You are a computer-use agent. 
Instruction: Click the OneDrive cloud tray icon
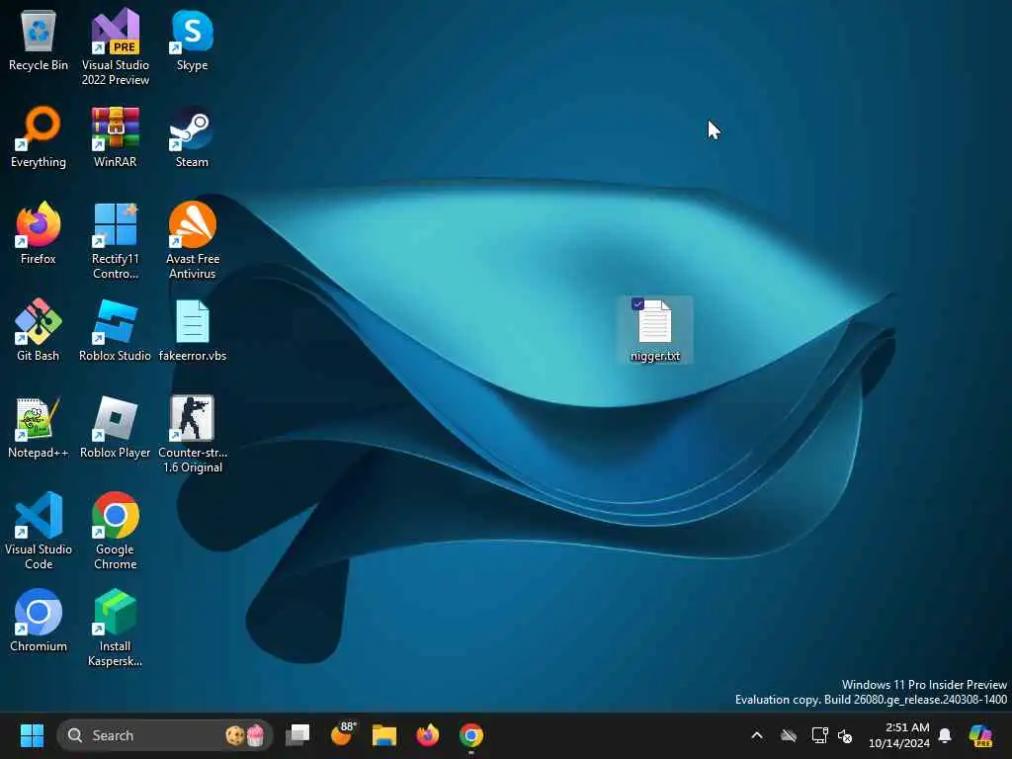click(788, 735)
